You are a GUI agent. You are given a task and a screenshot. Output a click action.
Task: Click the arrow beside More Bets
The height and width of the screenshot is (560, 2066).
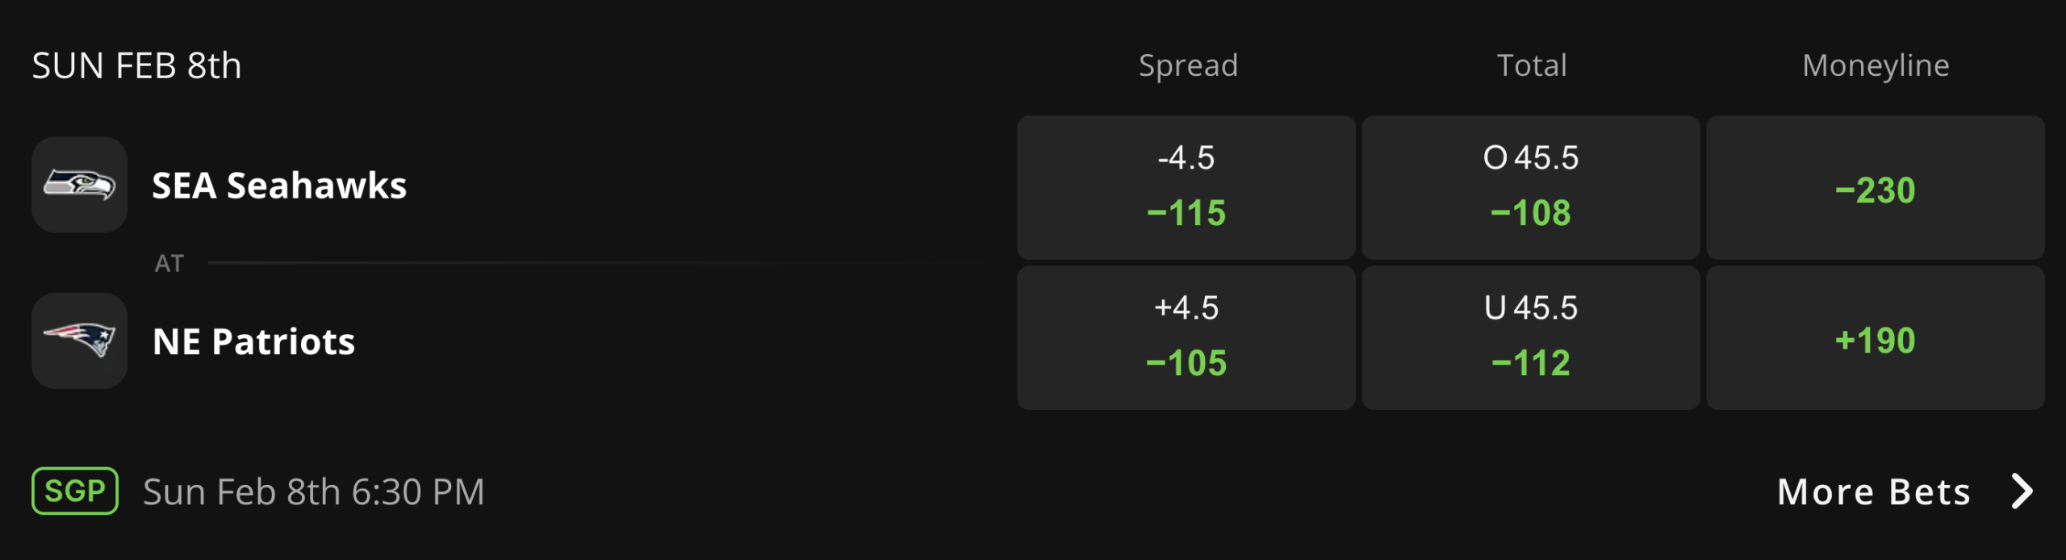tap(2022, 491)
